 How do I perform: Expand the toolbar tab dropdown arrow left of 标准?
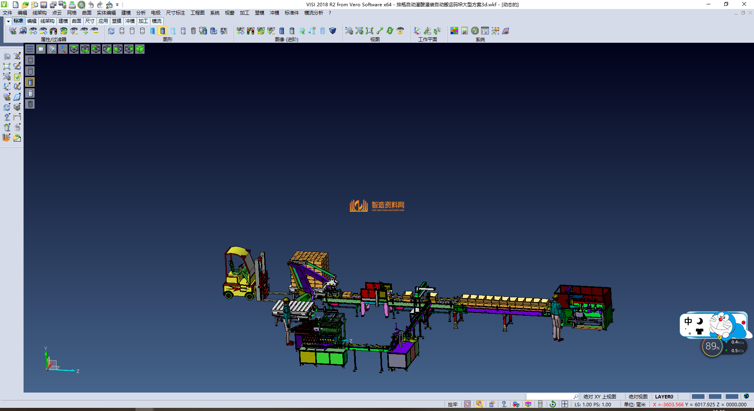(x=8, y=21)
